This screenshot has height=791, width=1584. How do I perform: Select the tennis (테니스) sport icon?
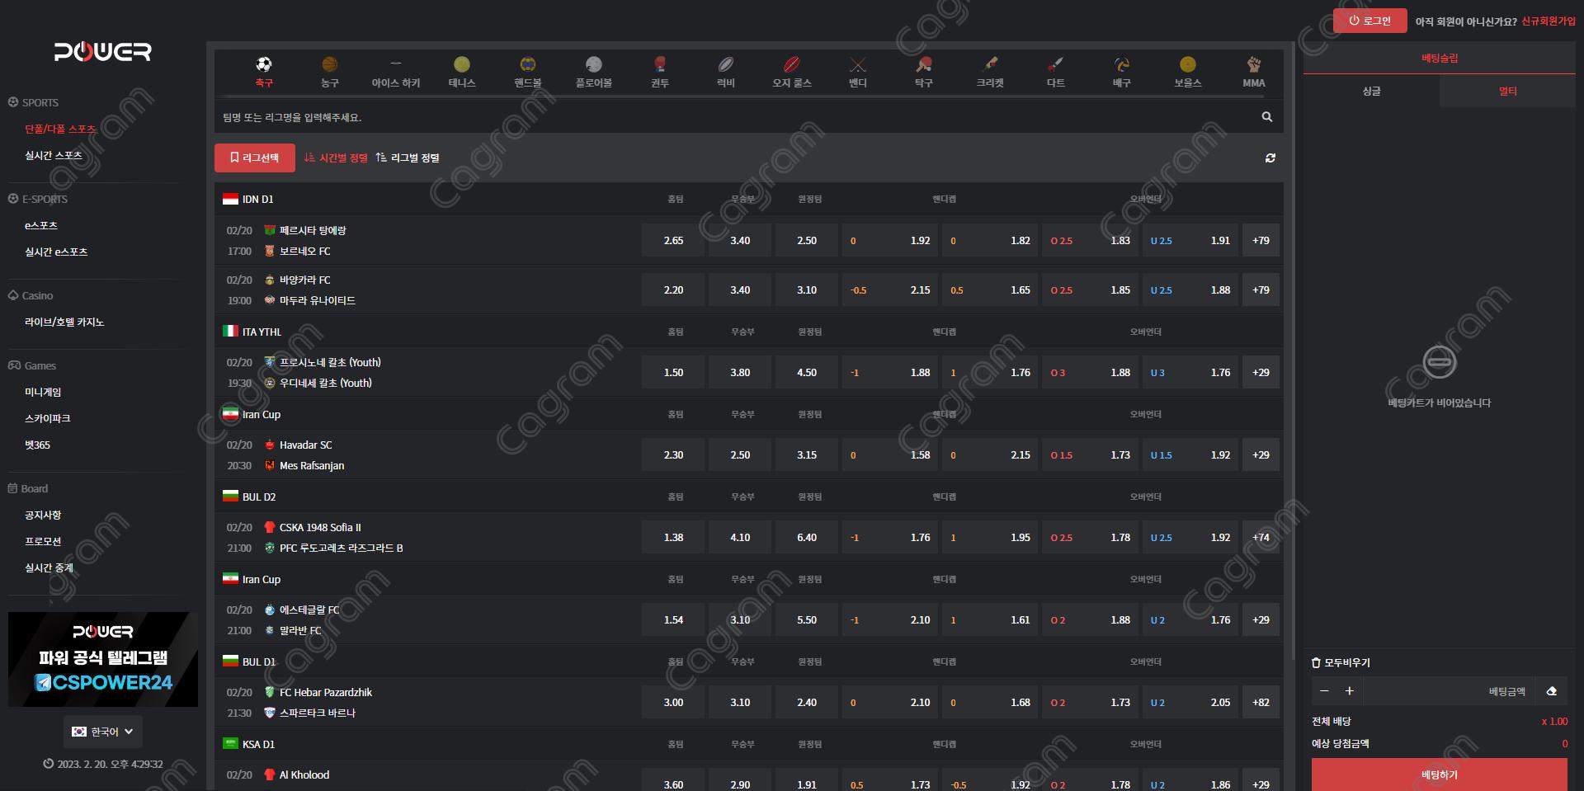[461, 65]
